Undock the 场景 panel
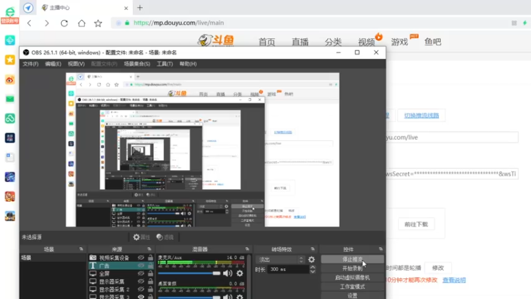531x299 pixels. (x=81, y=249)
